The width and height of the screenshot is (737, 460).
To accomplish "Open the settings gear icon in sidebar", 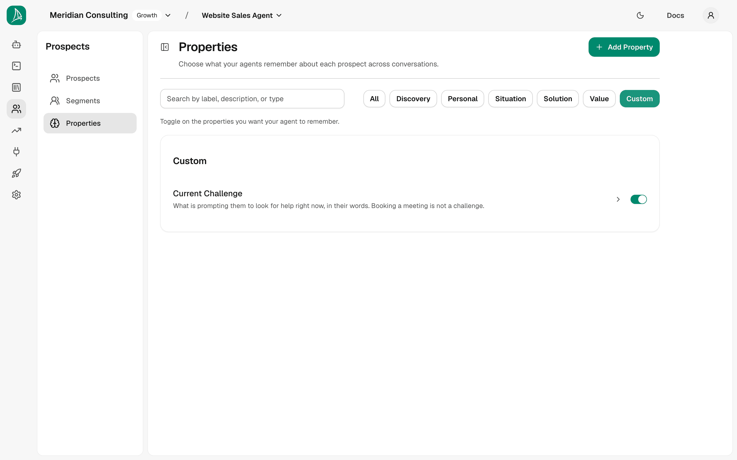I will pyautogui.click(x=16, y=195).
